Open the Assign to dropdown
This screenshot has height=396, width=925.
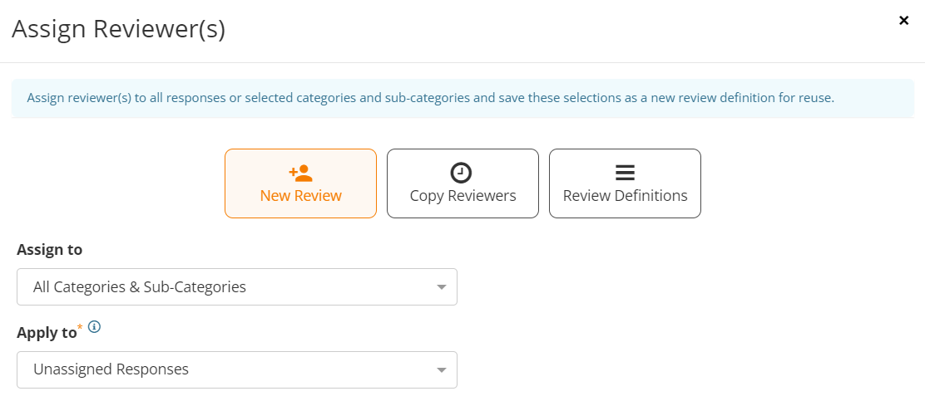[x=236, y=286]
